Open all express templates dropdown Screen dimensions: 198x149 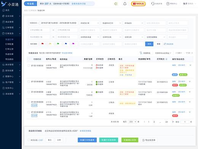pos(156,37)
